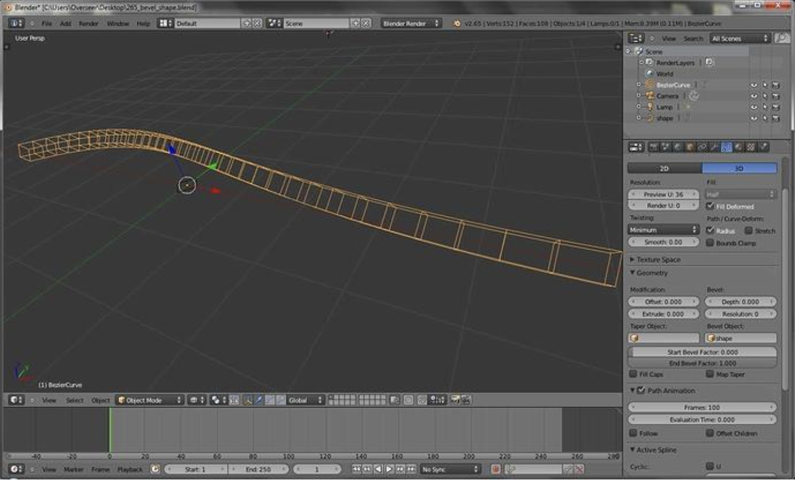Select the 3D curve shape button

[739, 168]
